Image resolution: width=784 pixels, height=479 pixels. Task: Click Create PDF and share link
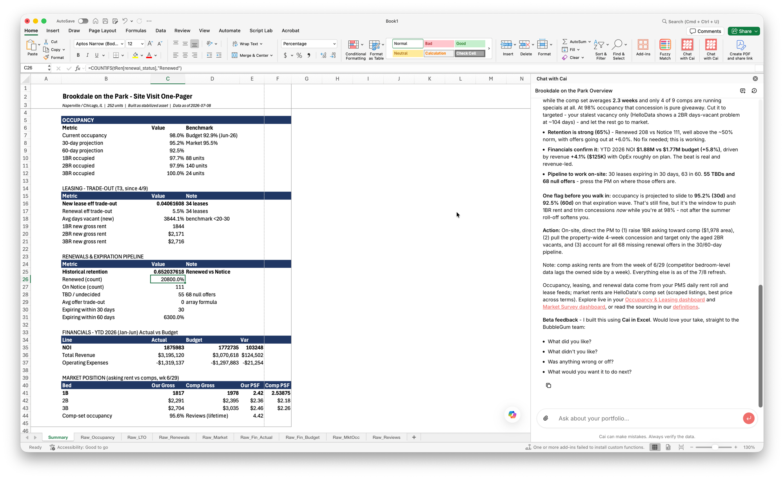point(740,50)
